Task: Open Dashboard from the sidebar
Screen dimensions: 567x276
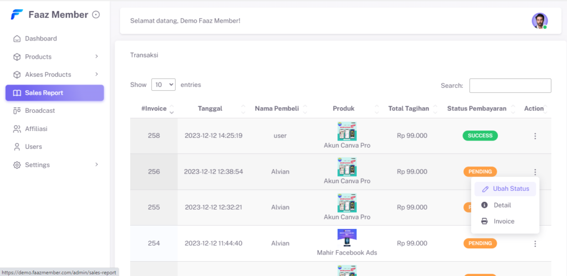Action: point(41,39)
